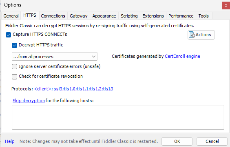Close the Options dialog with red X

click(x=226, y=6)
